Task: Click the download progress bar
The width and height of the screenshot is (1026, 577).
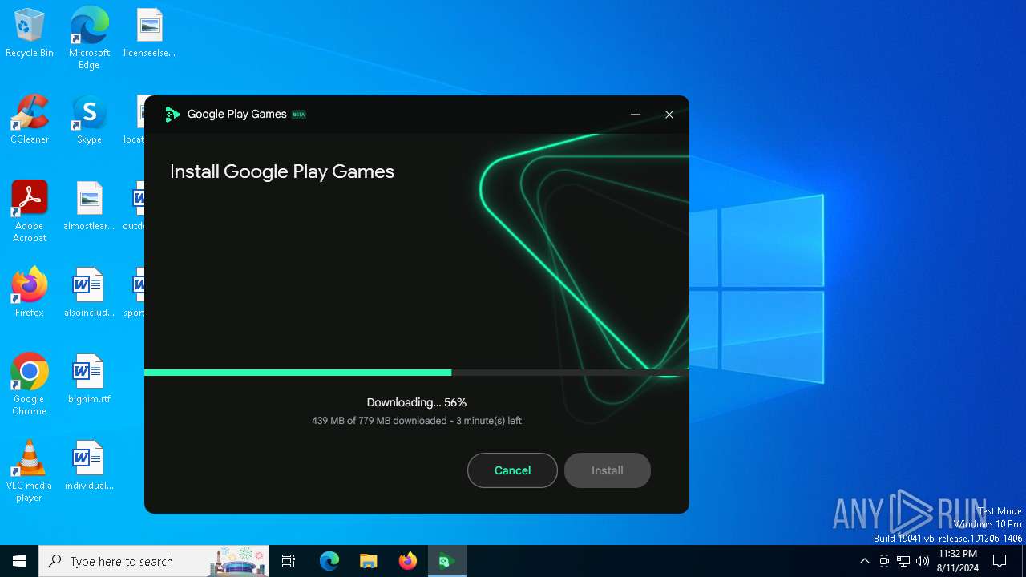Action: [x=416, y=373]
